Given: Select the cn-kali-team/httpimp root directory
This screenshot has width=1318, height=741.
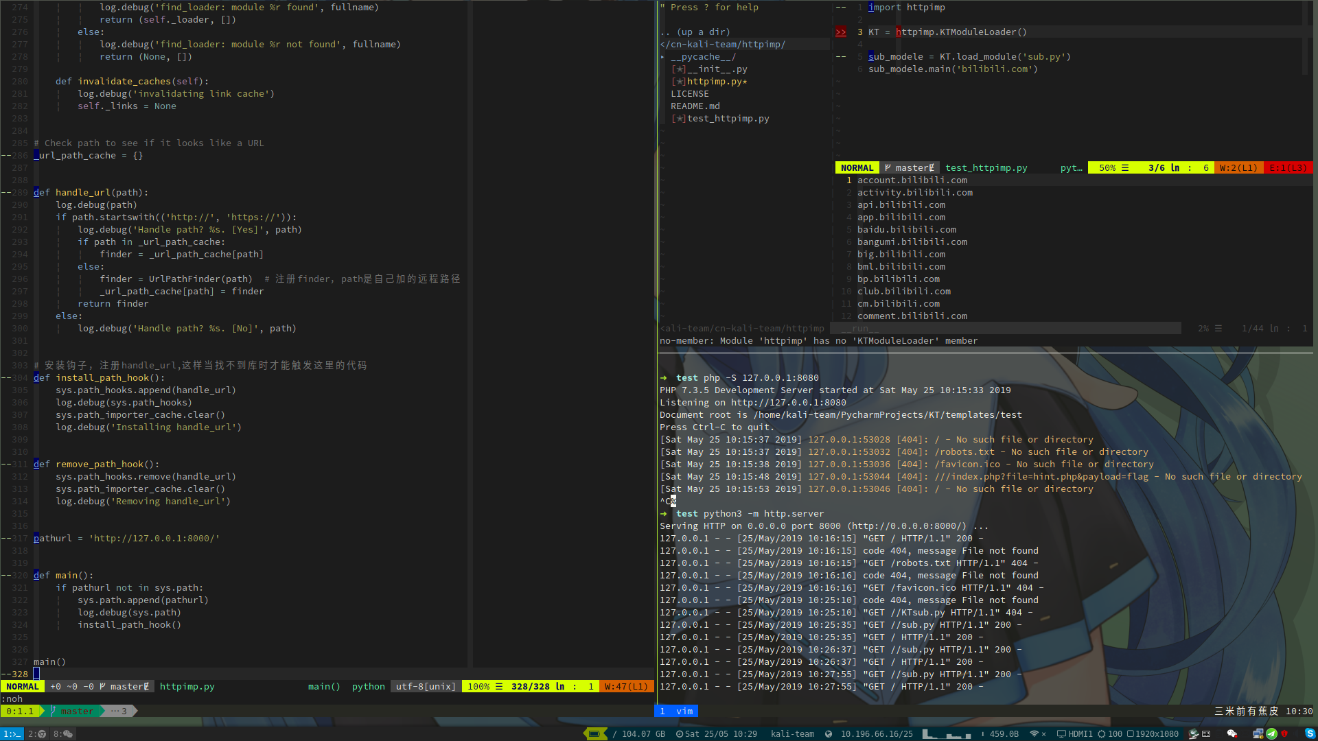Looking at the screenshot, I should [723, 45].
